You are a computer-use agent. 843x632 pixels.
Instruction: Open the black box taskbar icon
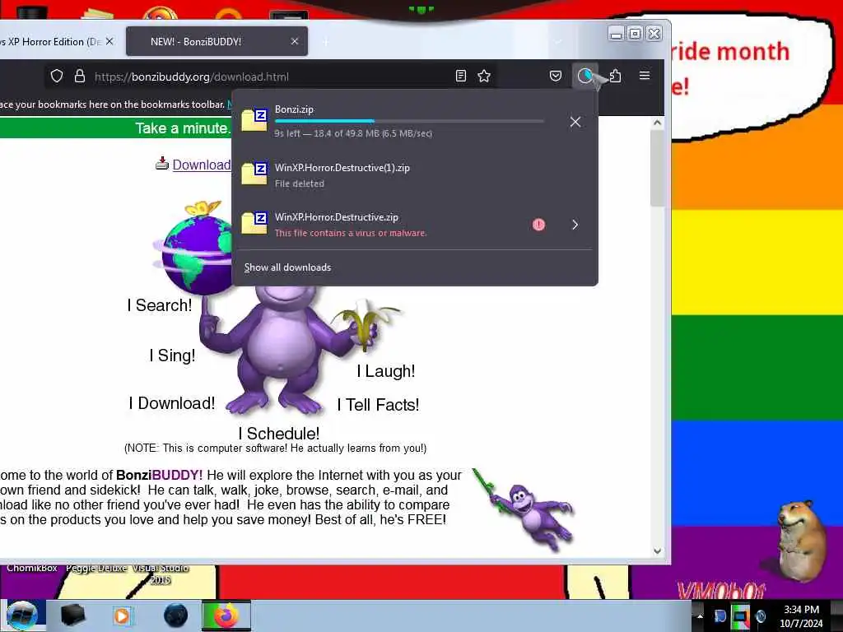pyautogui.click(x=72, y=616)
